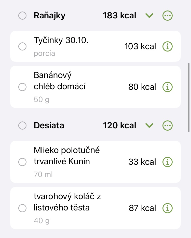
Task: Show info for Tyčinky 30.10.
Action: 167,46
